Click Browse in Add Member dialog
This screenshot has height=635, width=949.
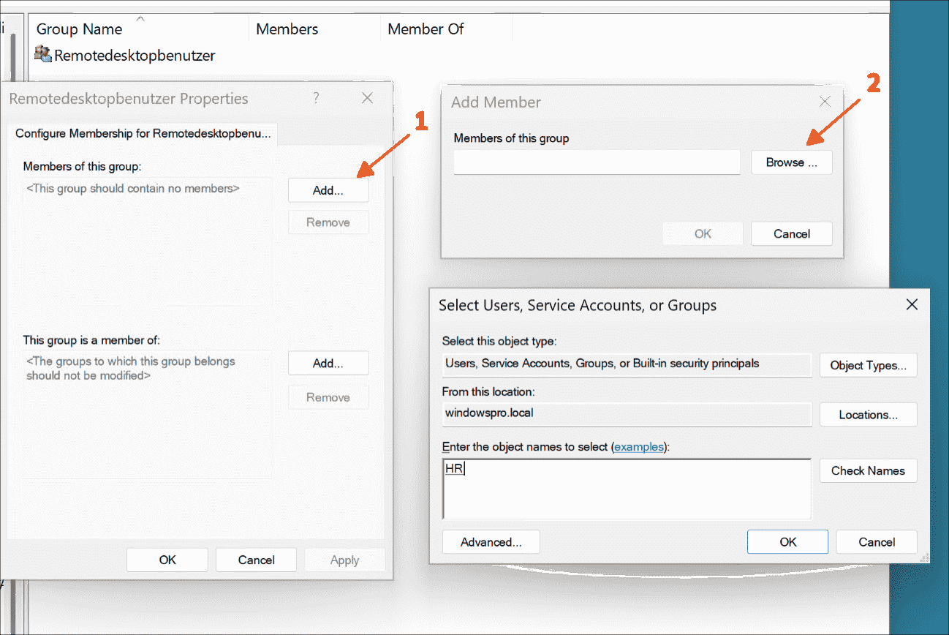point(792,162)
